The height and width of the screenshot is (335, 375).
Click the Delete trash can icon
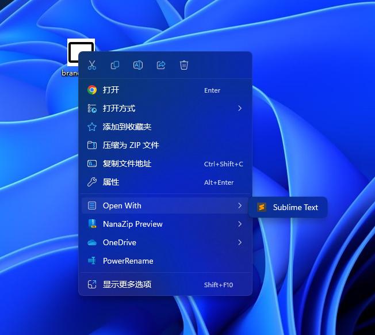[184, 65]
